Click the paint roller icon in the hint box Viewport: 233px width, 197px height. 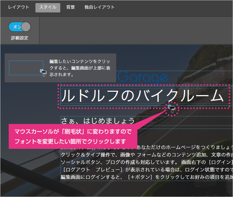click(x=43, y=73)
